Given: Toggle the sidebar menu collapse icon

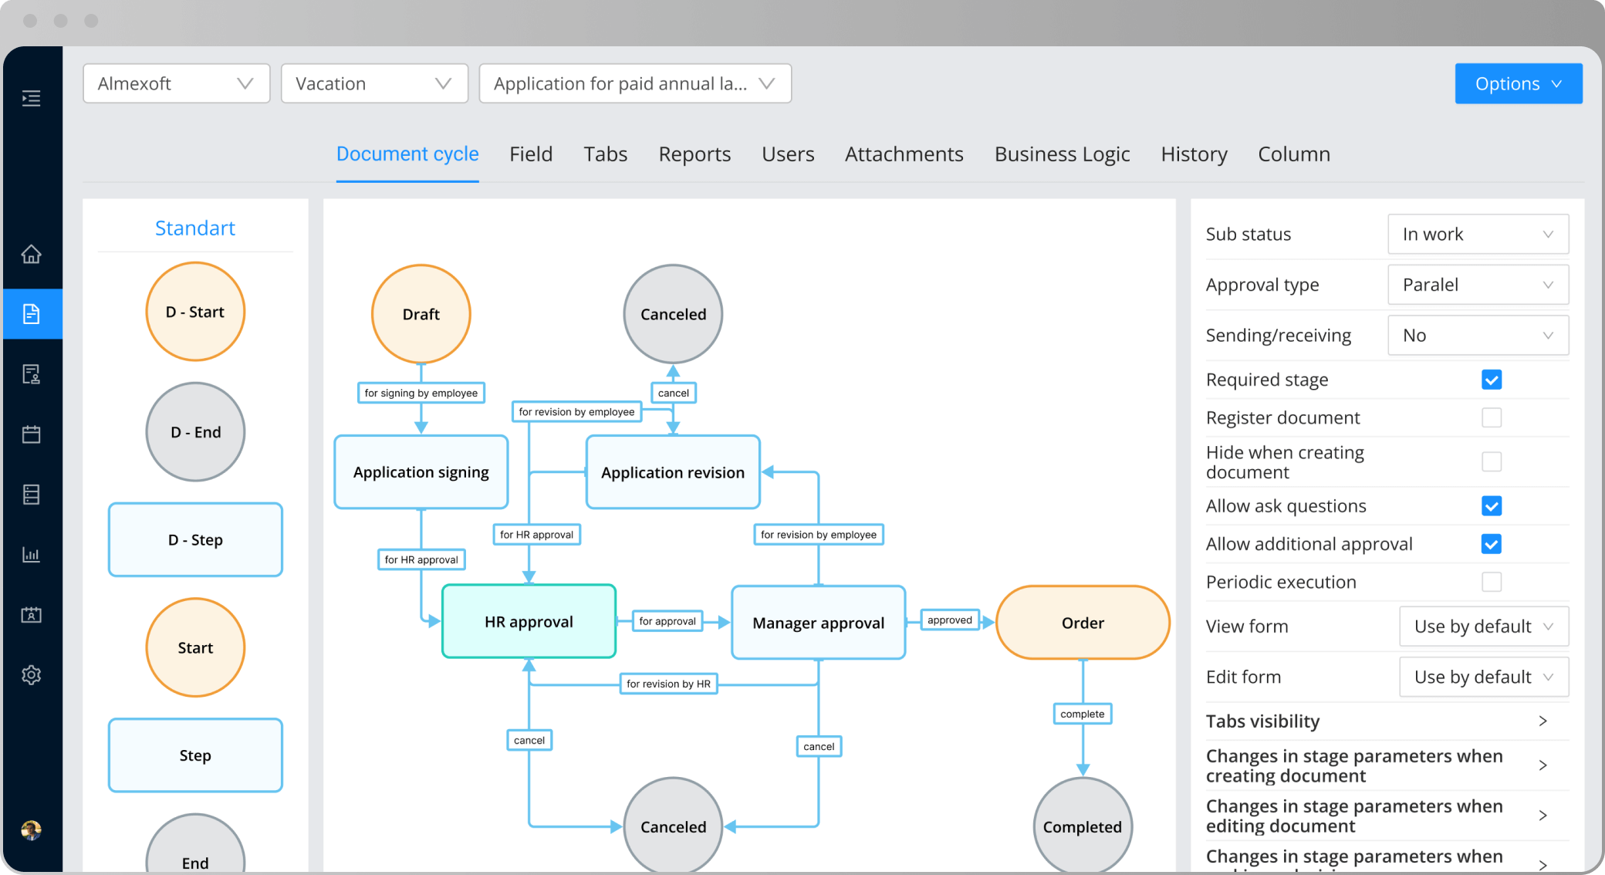Looking at the screenshot, I should 32,98.
